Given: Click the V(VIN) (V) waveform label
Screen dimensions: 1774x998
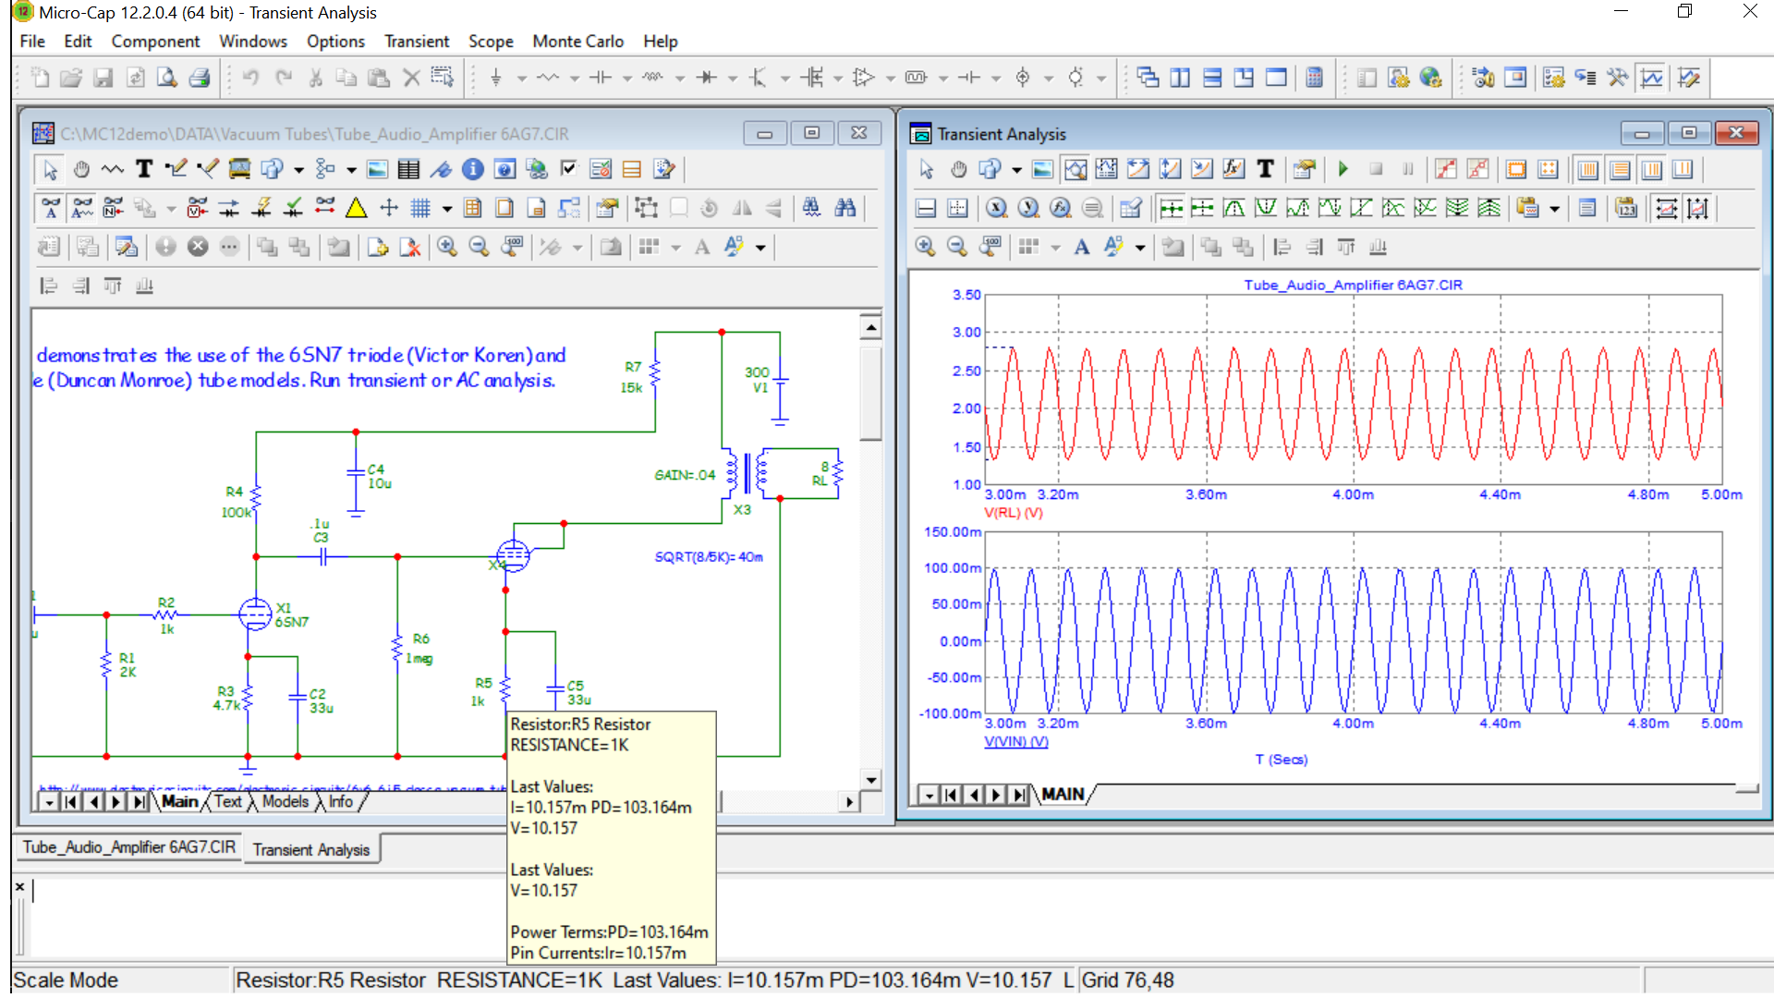Looking at the screenshot, I should 1015,741.
